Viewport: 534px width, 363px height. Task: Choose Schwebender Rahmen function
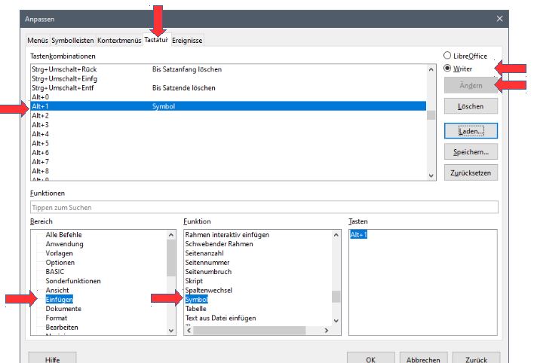pos(219,244)
